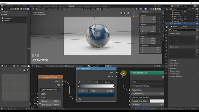
Task: Collapse the Principled BSDF node
Action: [x=132, y=73]
